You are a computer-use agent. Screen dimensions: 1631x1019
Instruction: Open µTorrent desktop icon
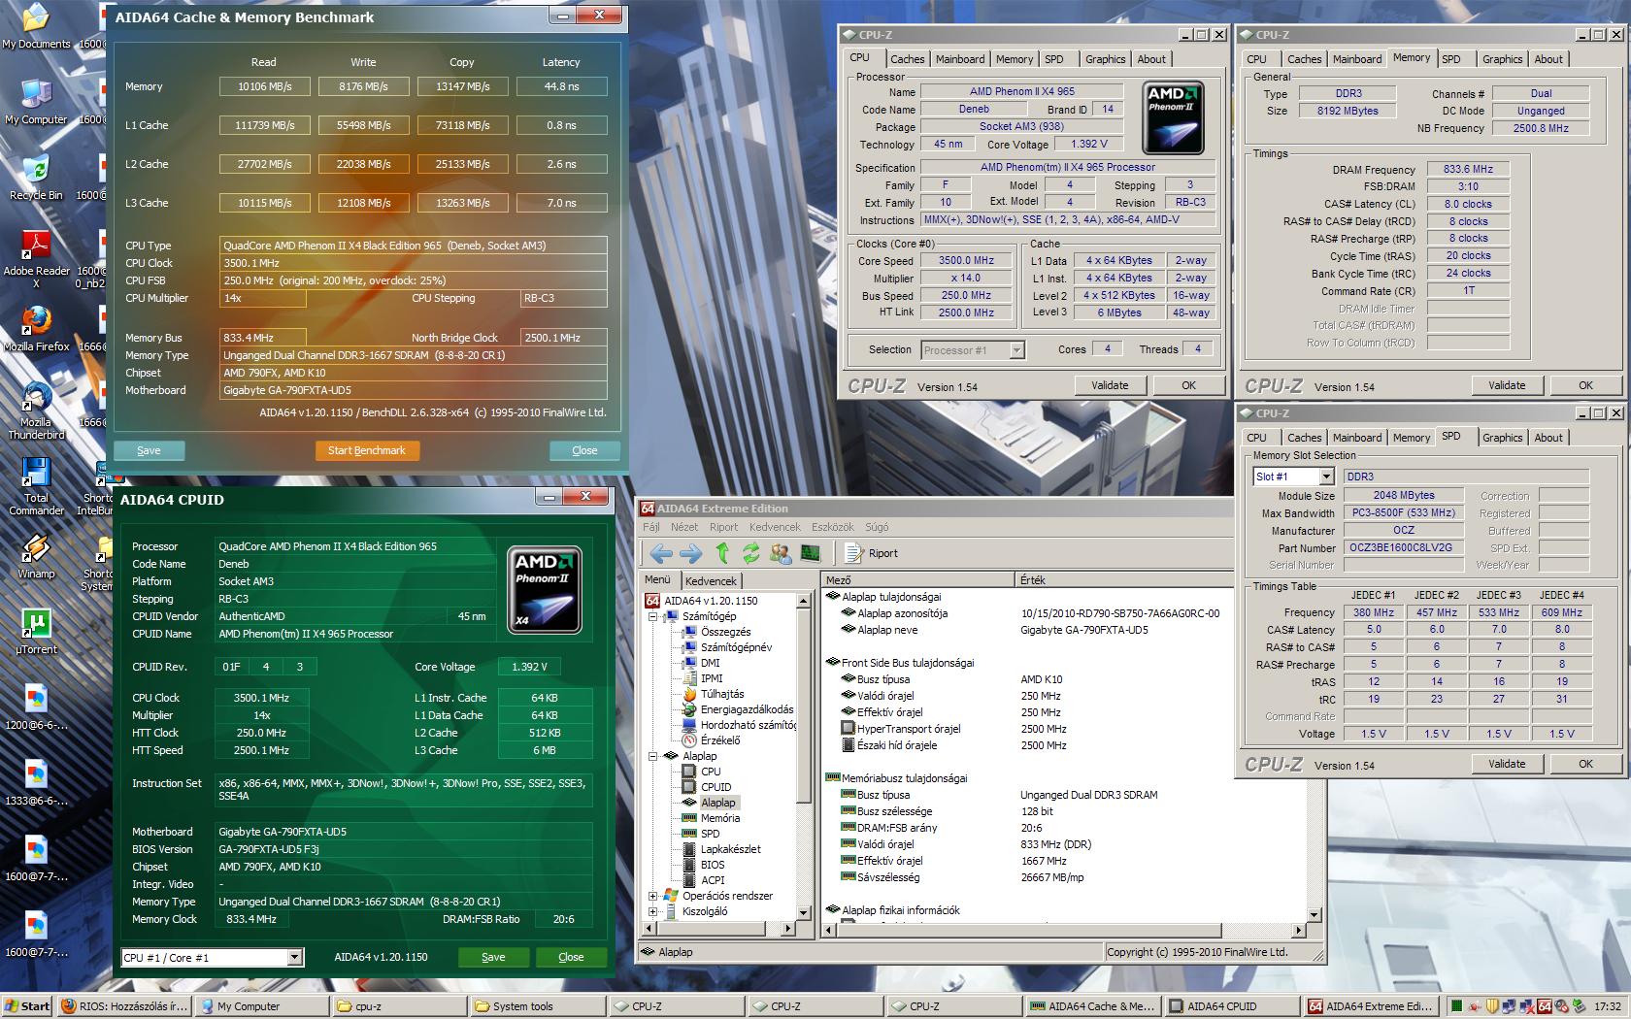coord(36,632)
